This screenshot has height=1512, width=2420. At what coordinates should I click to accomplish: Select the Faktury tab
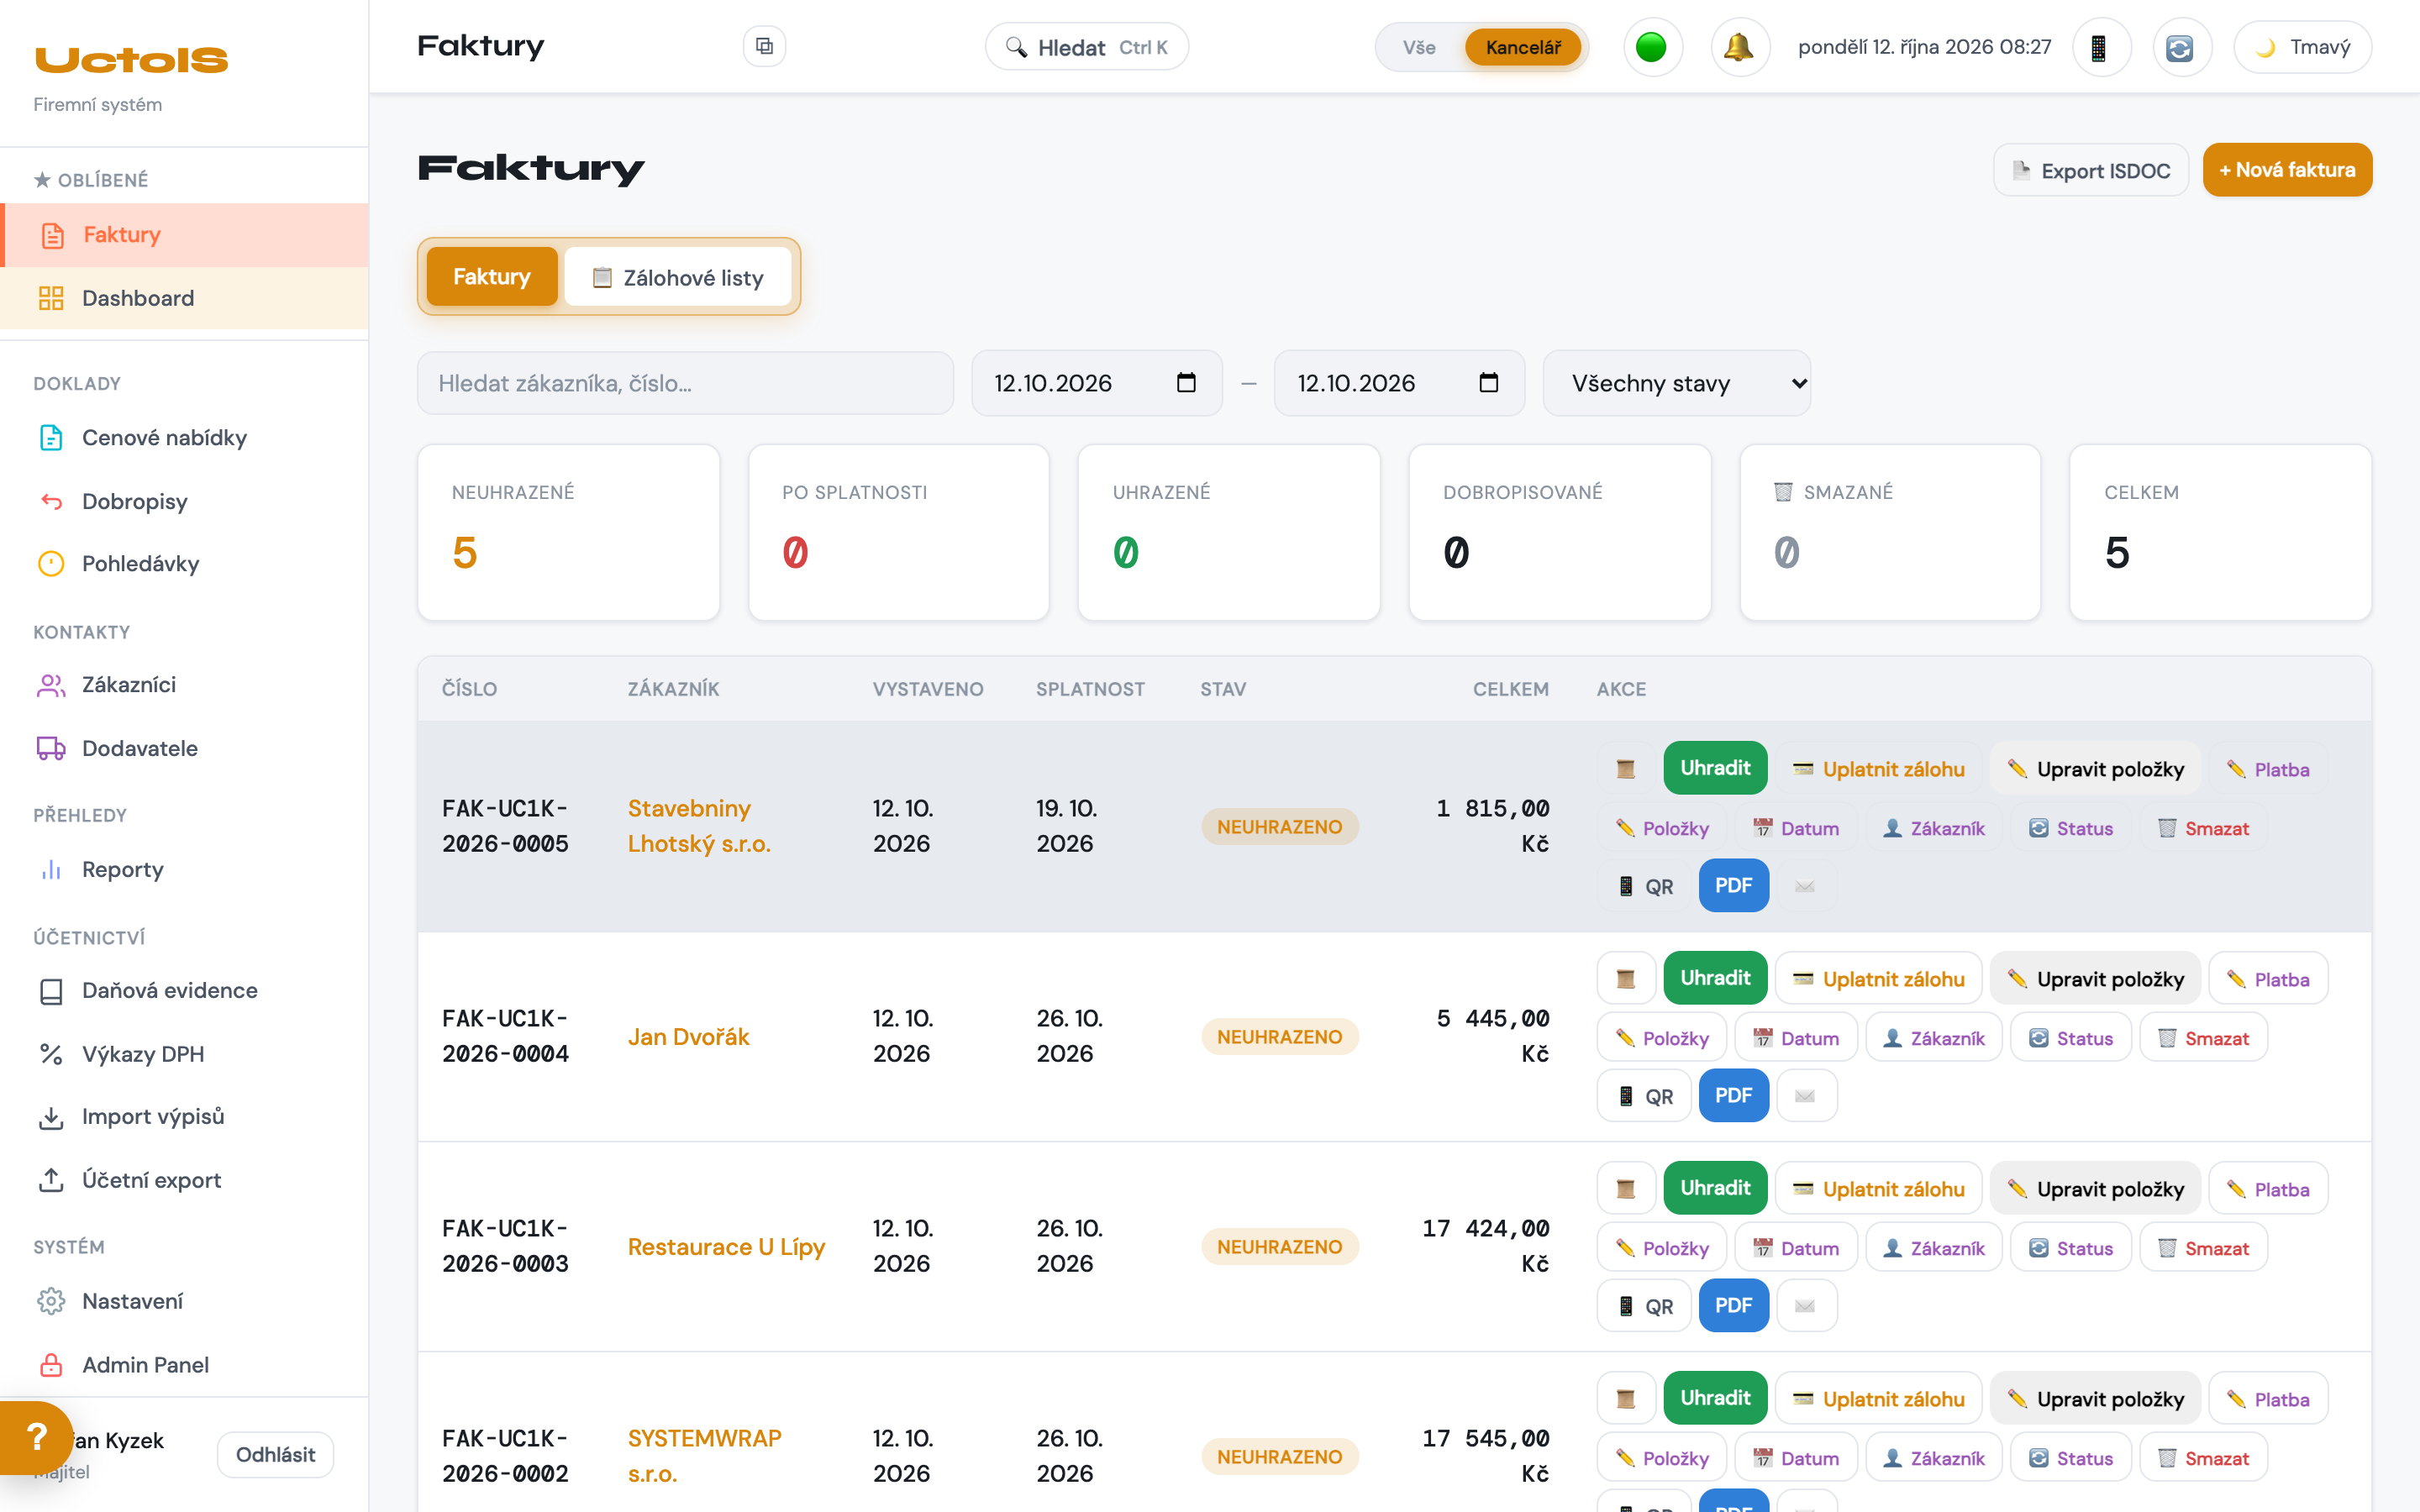point(492,277)
